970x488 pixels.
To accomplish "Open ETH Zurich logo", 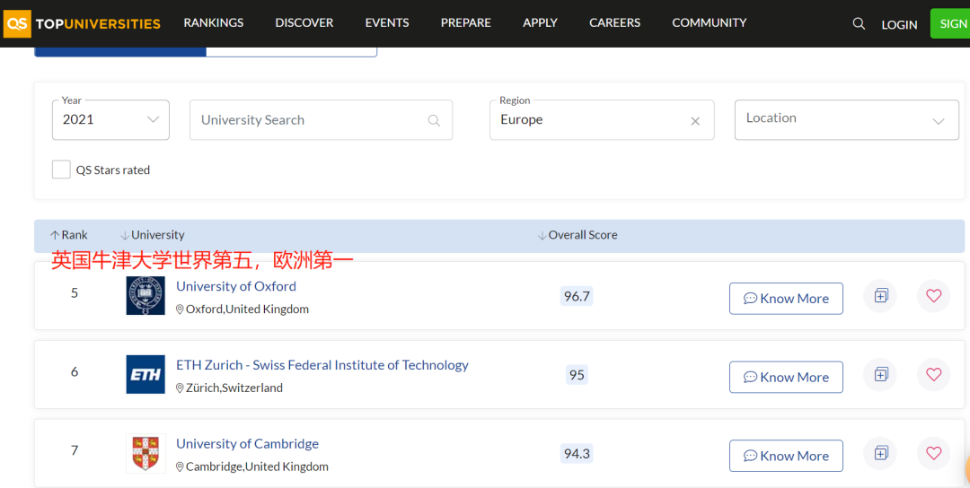I will (x=145, y=374).
